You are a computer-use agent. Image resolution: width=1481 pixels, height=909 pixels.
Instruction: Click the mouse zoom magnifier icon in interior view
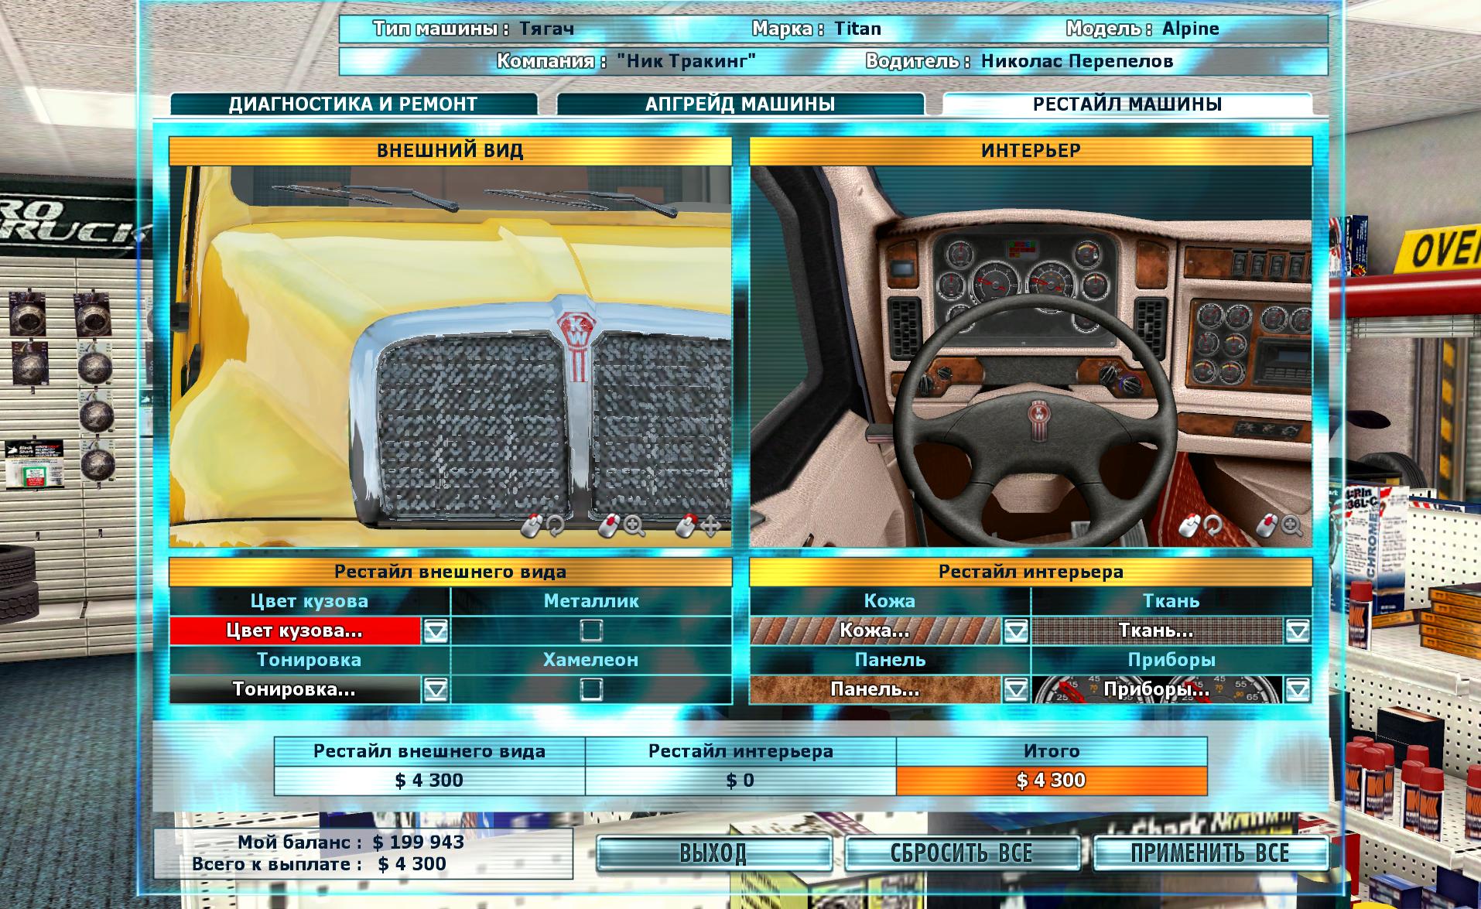click(1280, 526)
